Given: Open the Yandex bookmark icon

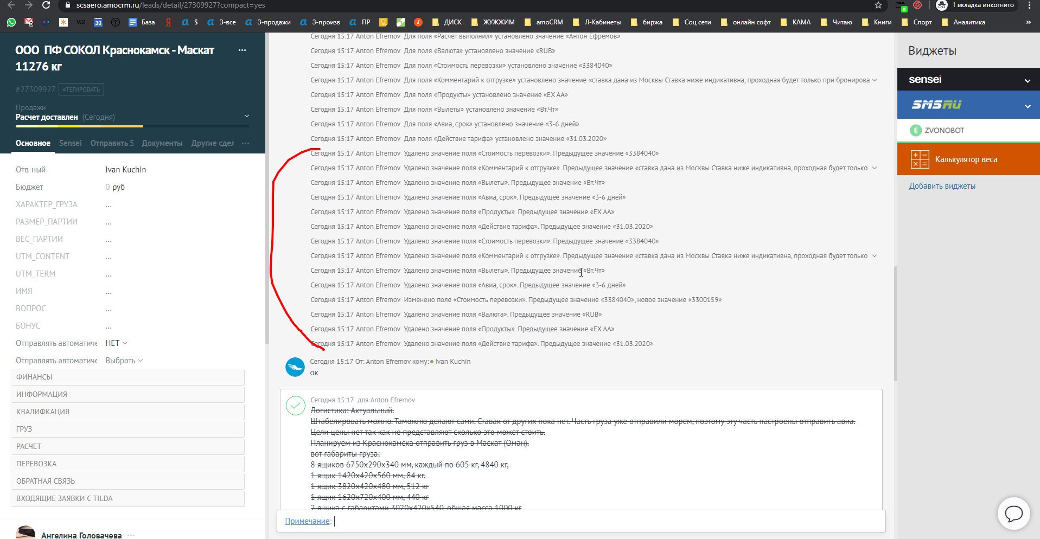Looking at the screenshot, I should (x=169, y=22).
